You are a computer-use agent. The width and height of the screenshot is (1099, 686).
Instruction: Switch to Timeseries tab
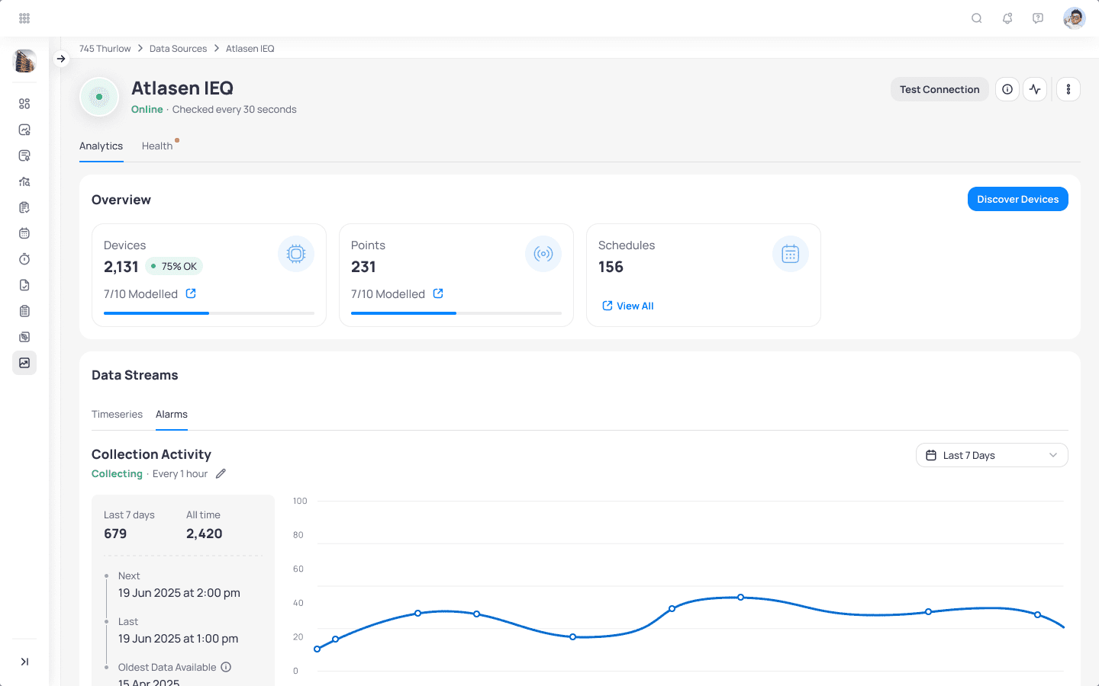tap(117, 414)
